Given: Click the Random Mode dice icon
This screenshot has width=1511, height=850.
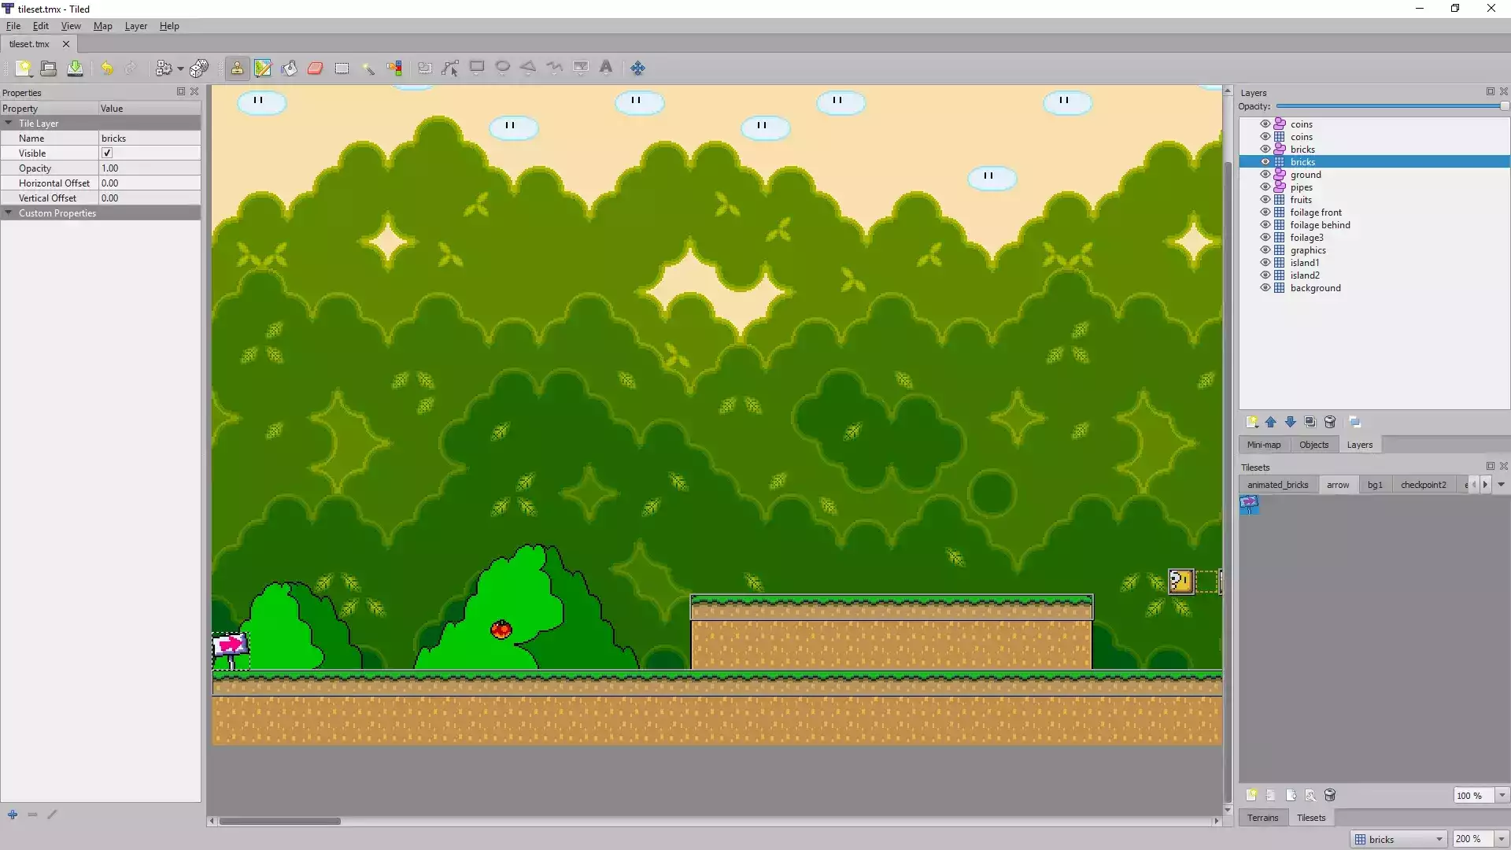Looking at the screenshot, I should tap(199, 68).
